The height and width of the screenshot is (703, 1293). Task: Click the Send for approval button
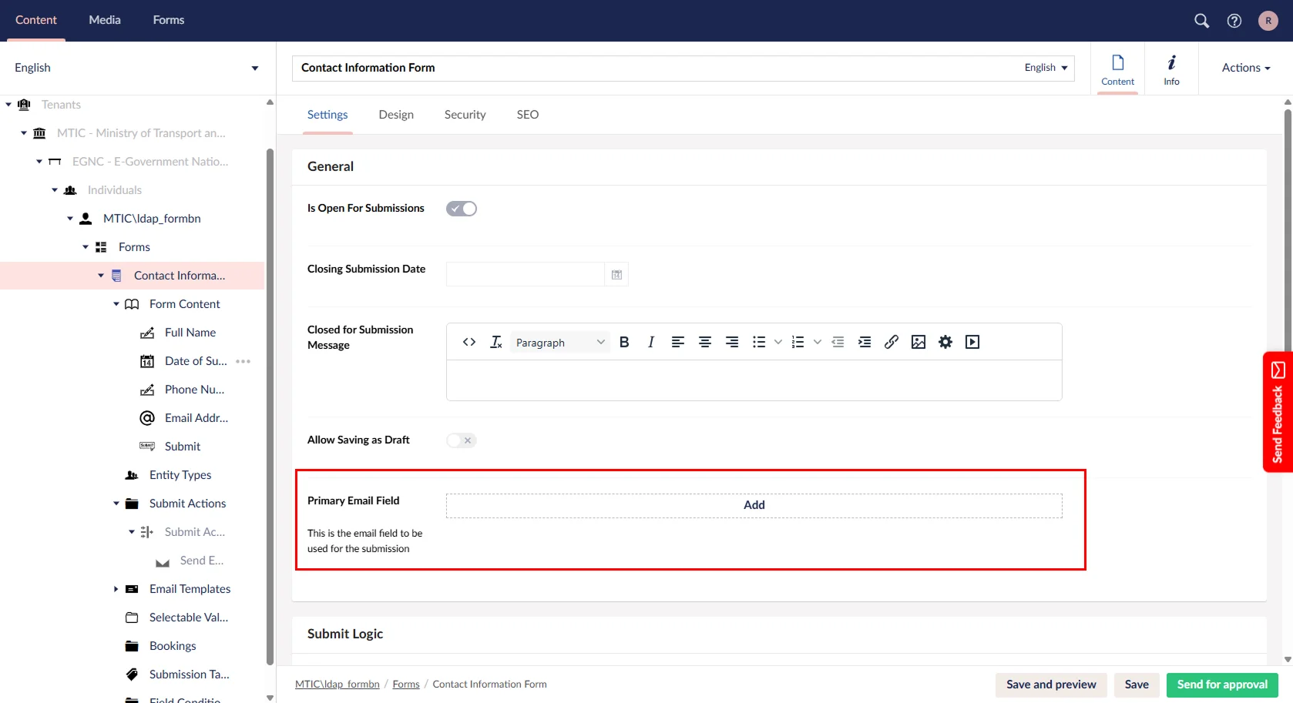(1221, 685)
